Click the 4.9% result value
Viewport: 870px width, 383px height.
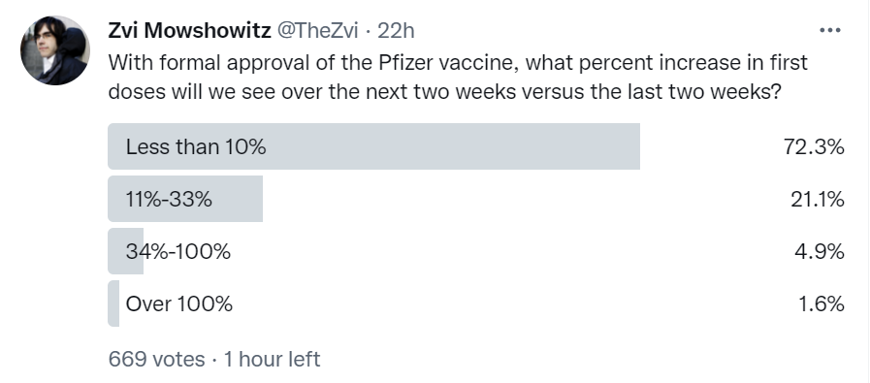pyautogui.click(x=819, y=251)
